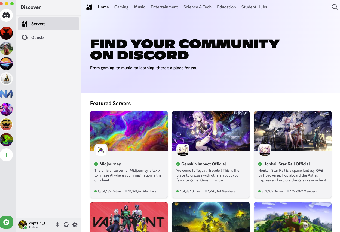Click 'From gaming, to music' subtitle text
Image resolution: width=340 pixels, height=232 pixels.
point(144,68)
